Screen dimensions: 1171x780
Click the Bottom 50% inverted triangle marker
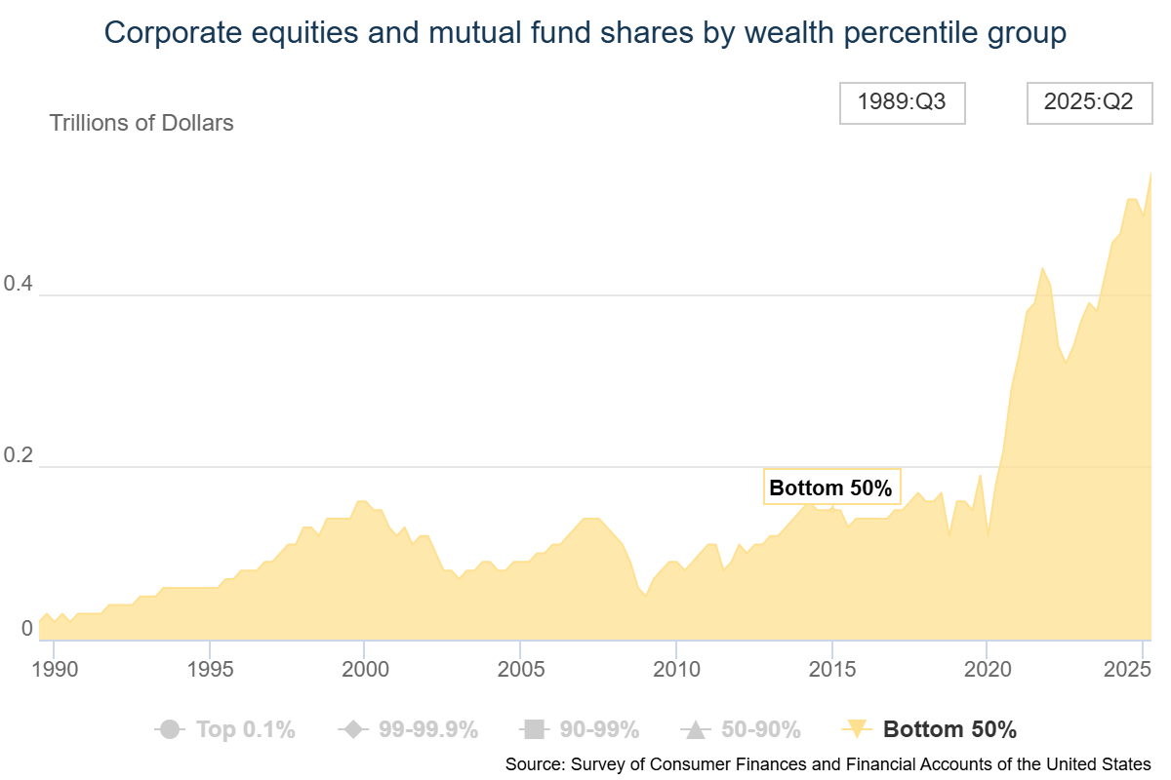click(857, 729)
